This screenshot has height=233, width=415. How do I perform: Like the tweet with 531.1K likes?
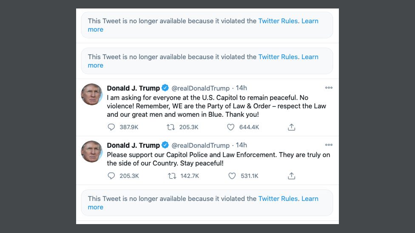click(x=232, y=176)
